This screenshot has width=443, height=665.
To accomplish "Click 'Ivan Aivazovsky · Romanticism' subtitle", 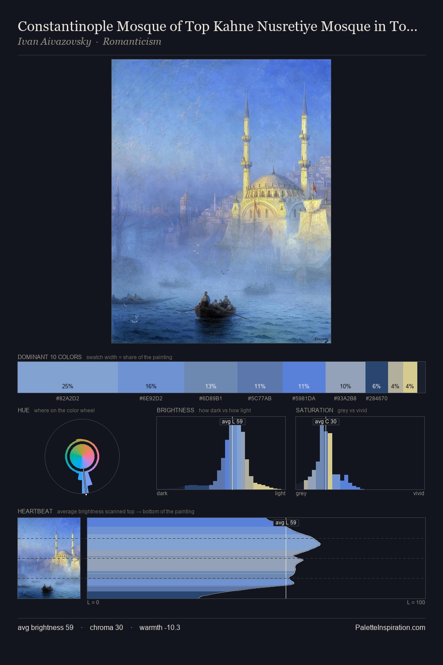I will (x=89, y=42).
